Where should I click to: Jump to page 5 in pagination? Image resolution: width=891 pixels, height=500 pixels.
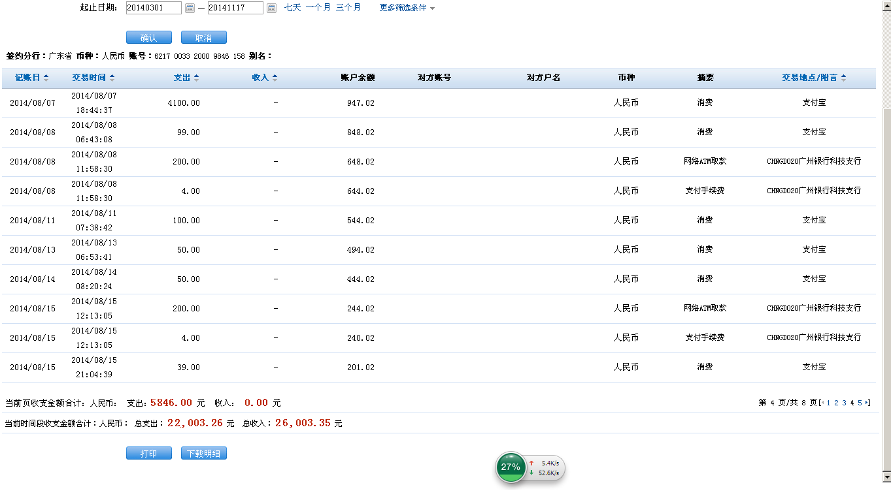[x=860, y=403]
